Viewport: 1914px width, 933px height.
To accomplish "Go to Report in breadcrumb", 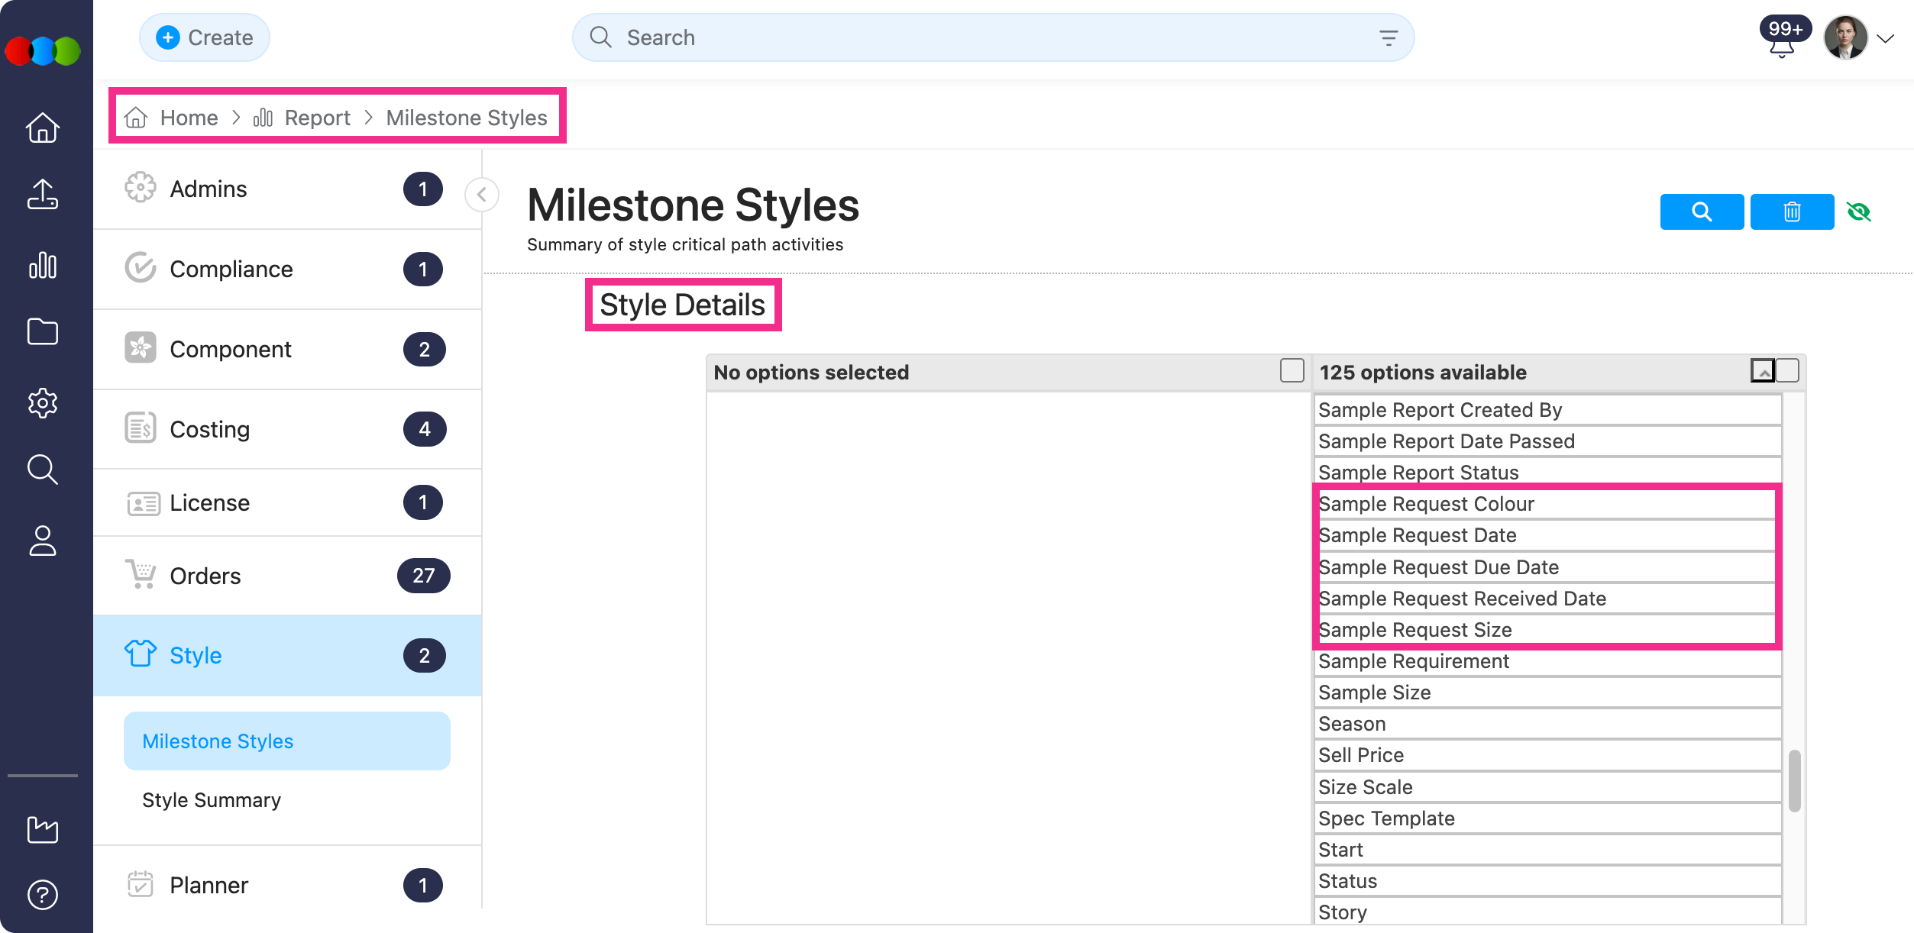I will click(x=316, y=118).
